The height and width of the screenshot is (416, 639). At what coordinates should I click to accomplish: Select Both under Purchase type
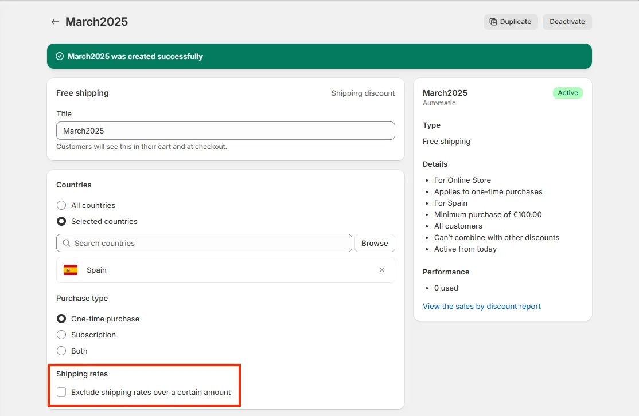point(61,351)
